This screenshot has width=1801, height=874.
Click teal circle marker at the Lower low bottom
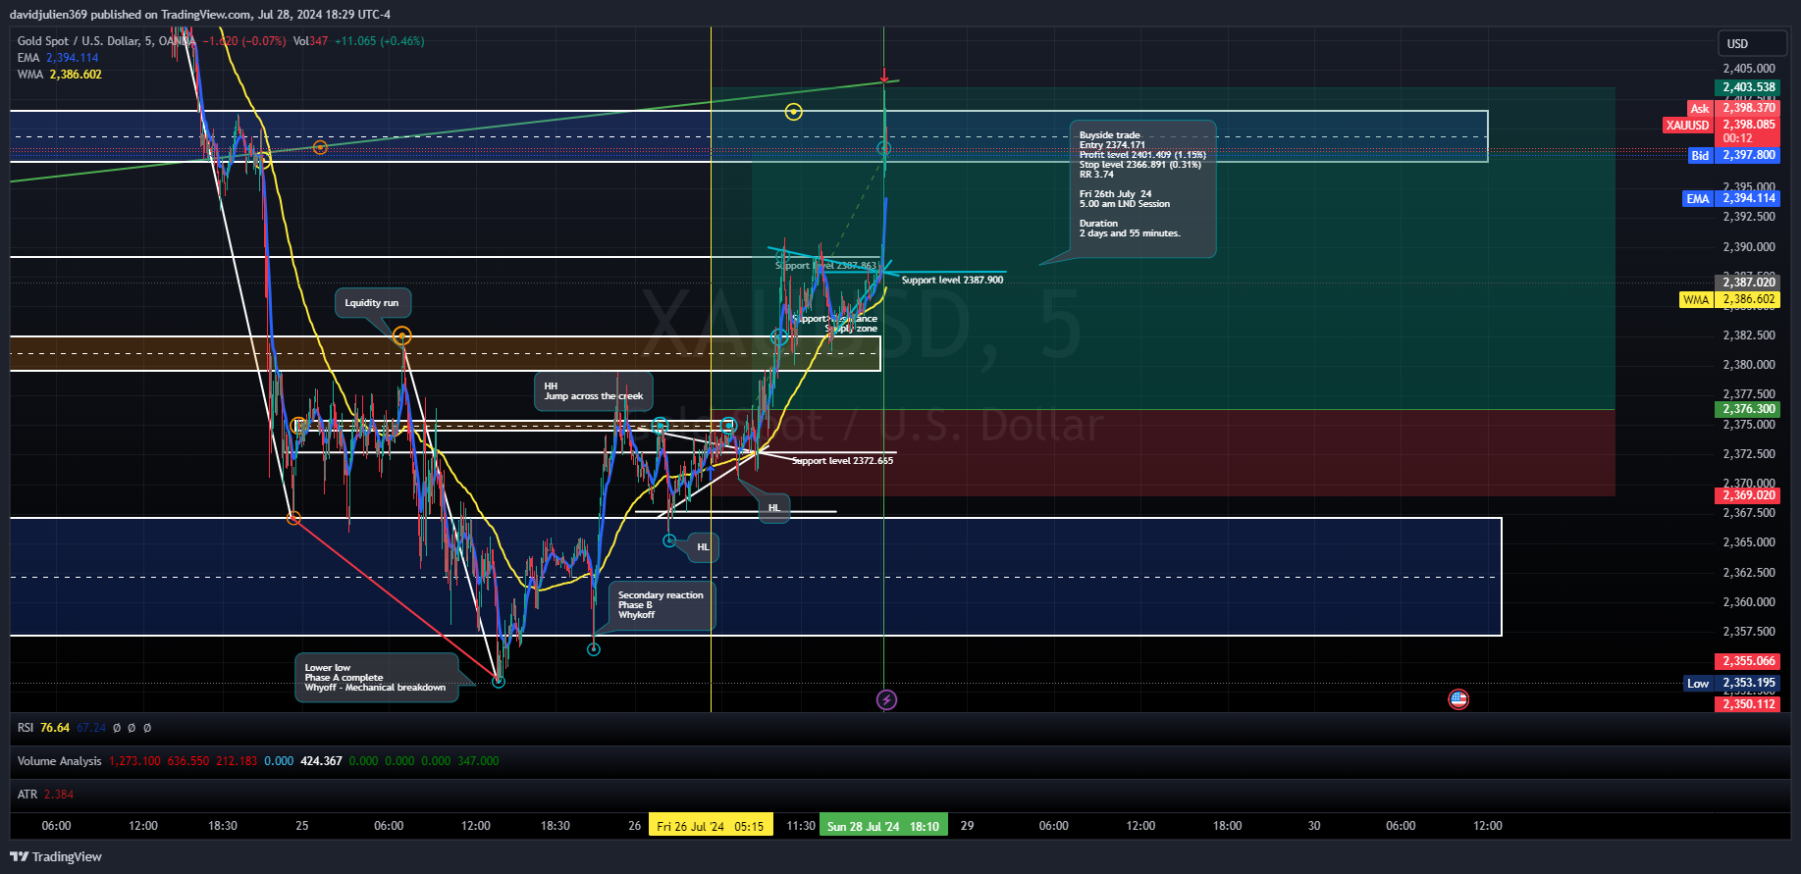point(499,681)
